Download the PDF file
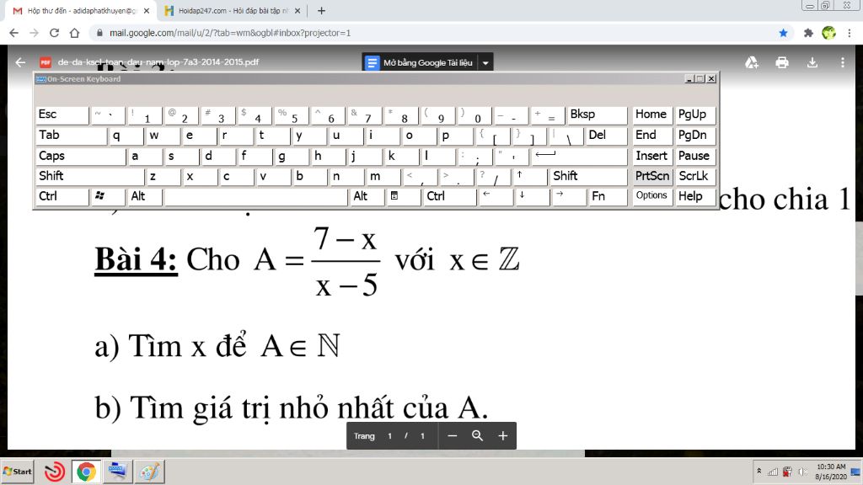This screenshot has height=485, width=863. [x=812, y=62]
